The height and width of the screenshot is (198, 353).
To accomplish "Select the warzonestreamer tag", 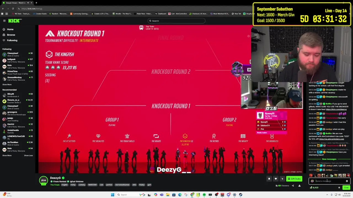I will (x=122, y=185).
